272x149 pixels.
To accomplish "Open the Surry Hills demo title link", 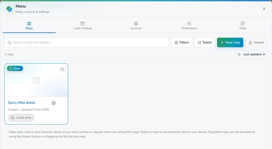I will tap(21, 103).
